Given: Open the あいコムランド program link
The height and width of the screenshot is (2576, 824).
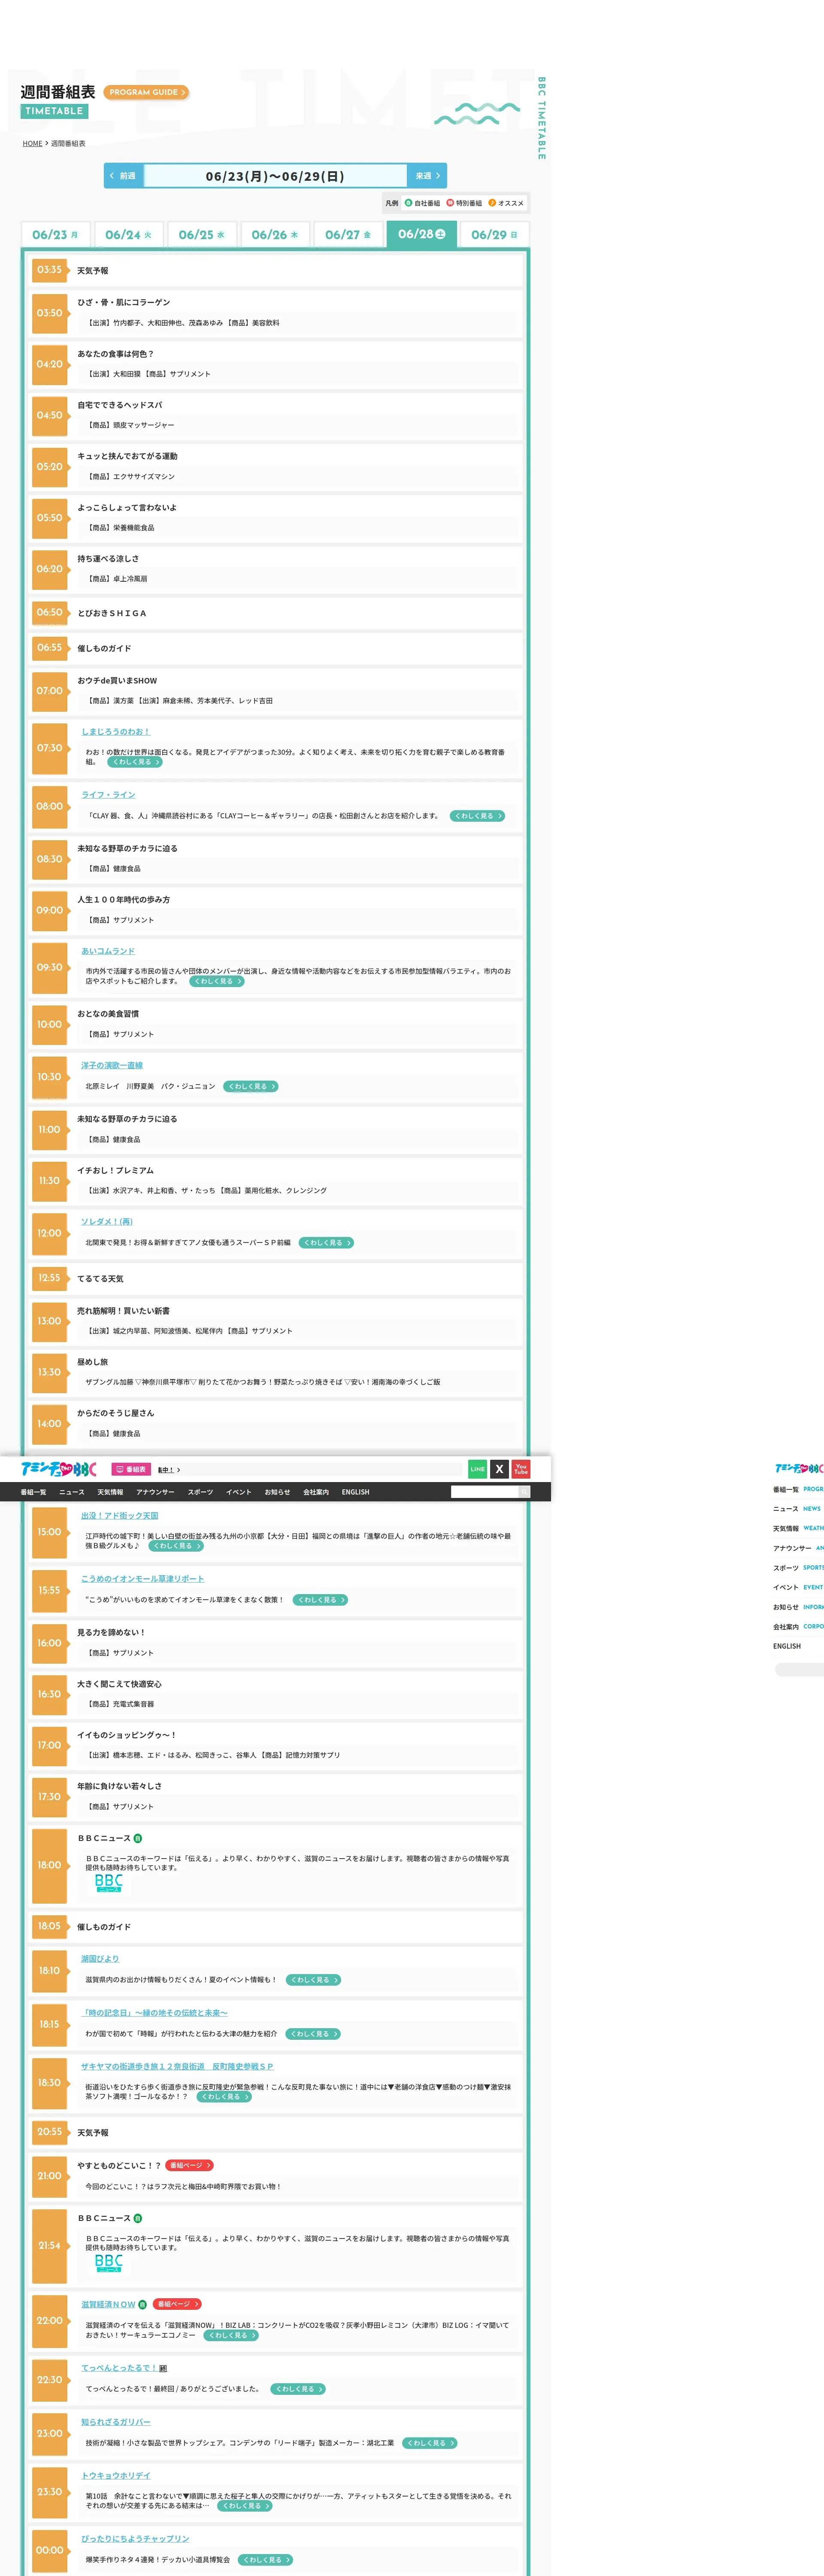Looking at the screenshot, I should (x=108, y=951).
